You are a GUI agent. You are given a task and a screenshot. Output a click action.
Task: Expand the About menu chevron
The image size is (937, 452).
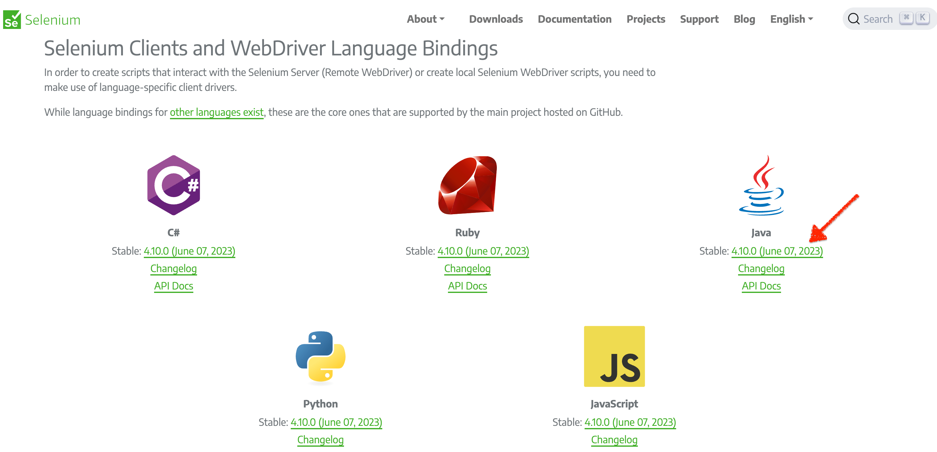point(442,19)
